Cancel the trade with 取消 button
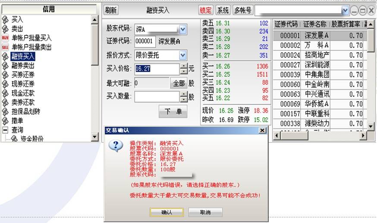Viewport: 377px width, 223px height. coord(205,212)
